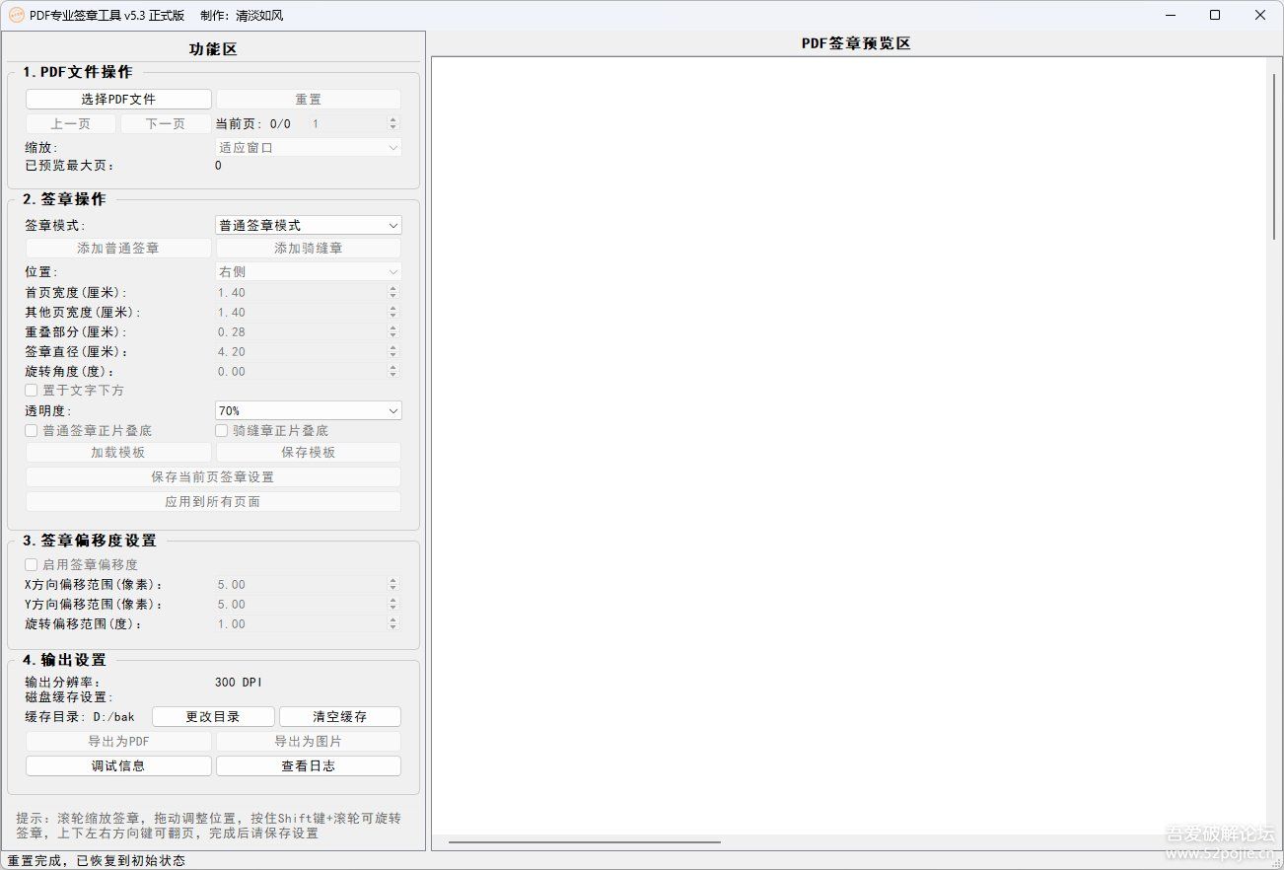
Task: Clear the disk cache with 清空缓存
Action: pos(339,716)
